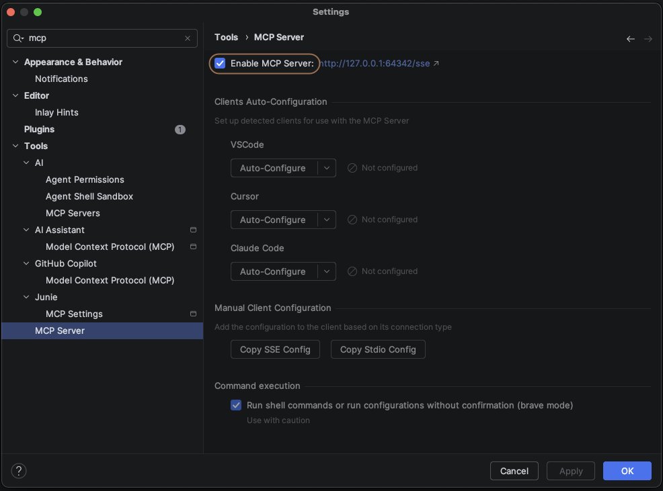Collapse the AI subsection chevron
Screen dimensions: 663x491
(x=26, y=163)
